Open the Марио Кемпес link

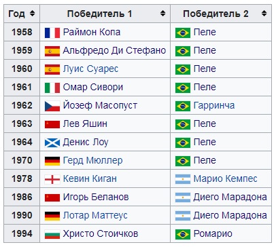[x=225, y=178]
